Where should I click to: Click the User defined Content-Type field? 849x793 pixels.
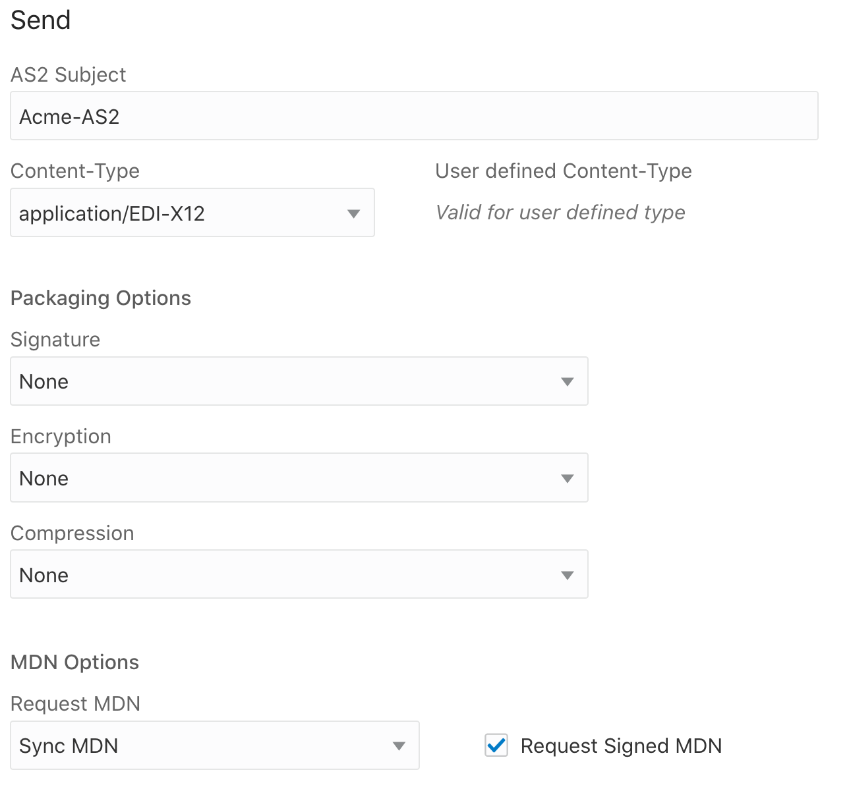click(x=560, y=213)
